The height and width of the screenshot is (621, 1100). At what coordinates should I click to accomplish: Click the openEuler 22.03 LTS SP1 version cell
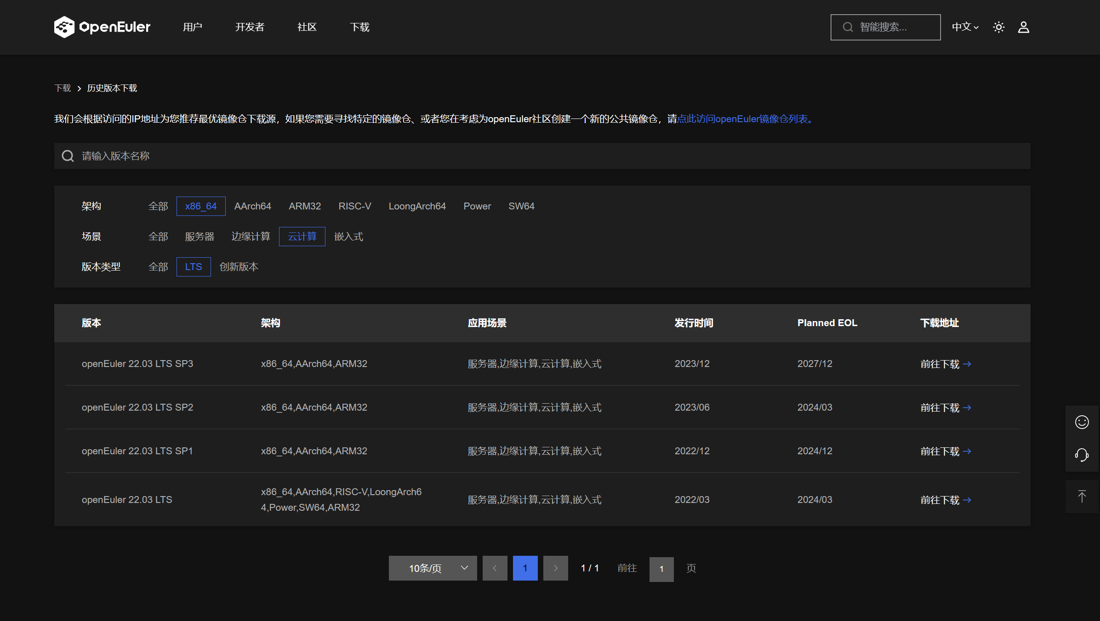point(137,451)
